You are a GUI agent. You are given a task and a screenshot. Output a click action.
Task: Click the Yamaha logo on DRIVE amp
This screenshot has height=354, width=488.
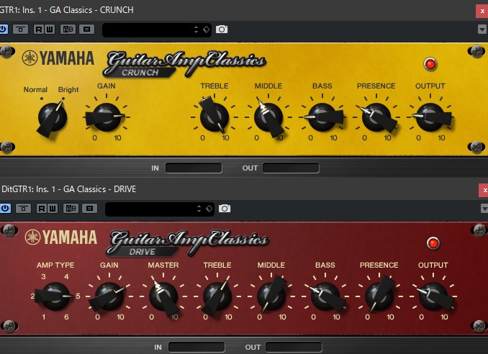tap(61, 237)
